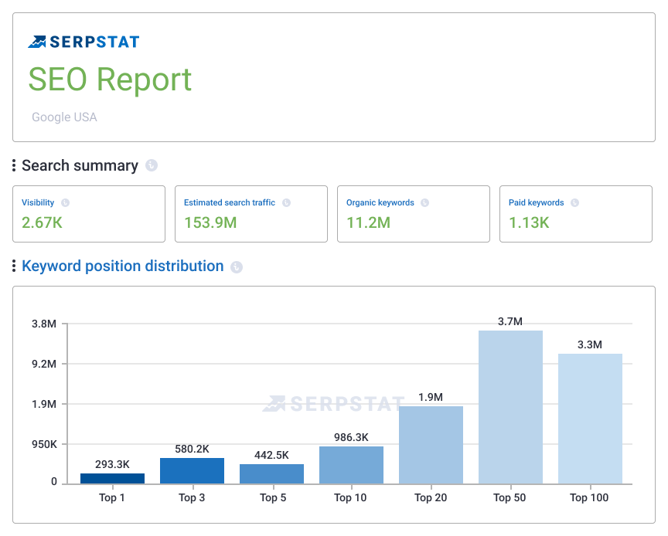
Task: Click info icon next to Search summary
Action: pyautogui.click(x=152, y=165)
